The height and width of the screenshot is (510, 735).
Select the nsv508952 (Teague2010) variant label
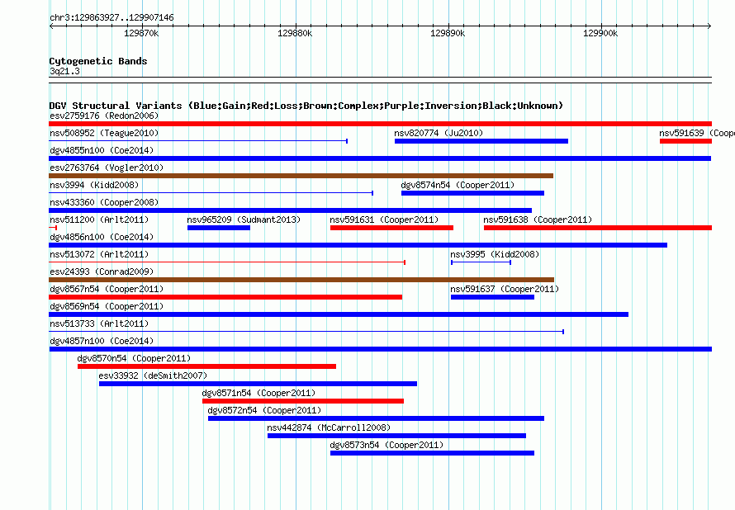[104, 133]
